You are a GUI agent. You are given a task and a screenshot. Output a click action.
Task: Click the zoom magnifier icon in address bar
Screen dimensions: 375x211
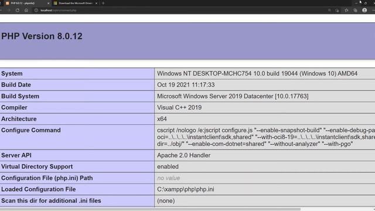(329, 11)
